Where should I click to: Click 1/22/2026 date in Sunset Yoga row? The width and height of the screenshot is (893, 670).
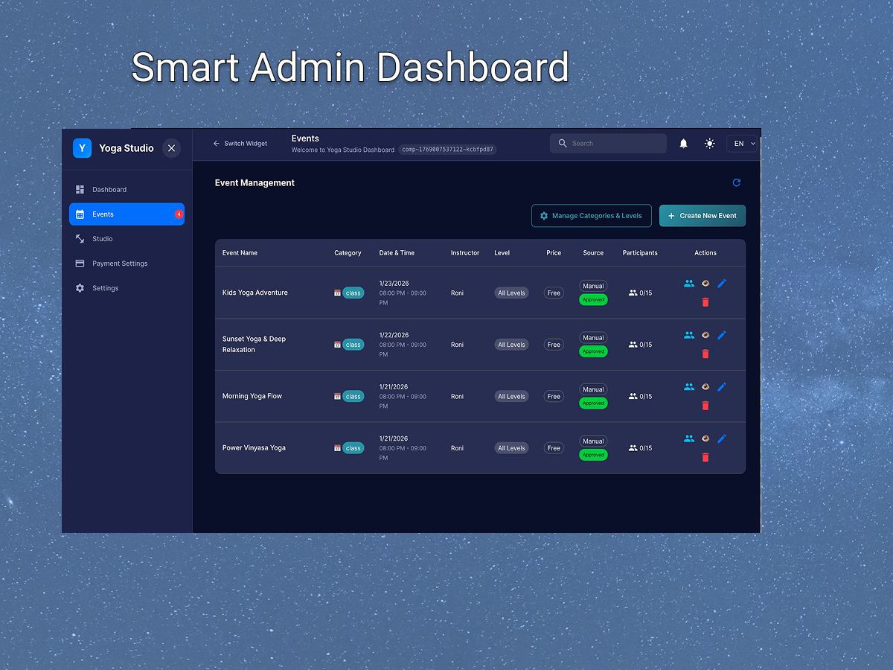click(x=394, y=335)
